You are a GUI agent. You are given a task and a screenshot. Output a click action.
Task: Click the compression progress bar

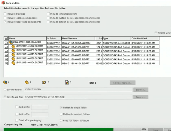coord(72,129)
